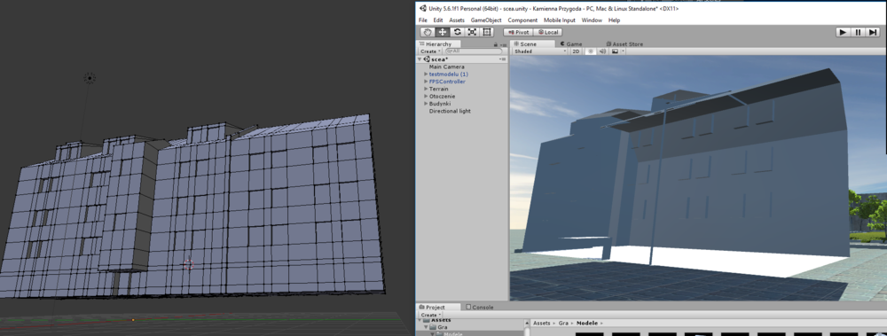Toggle the Hierarchy panel lock icon

(x=496, y=43)
